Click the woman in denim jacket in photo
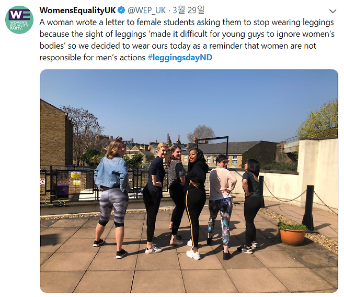Screen dimensions: 344x297 click(112, 197)
